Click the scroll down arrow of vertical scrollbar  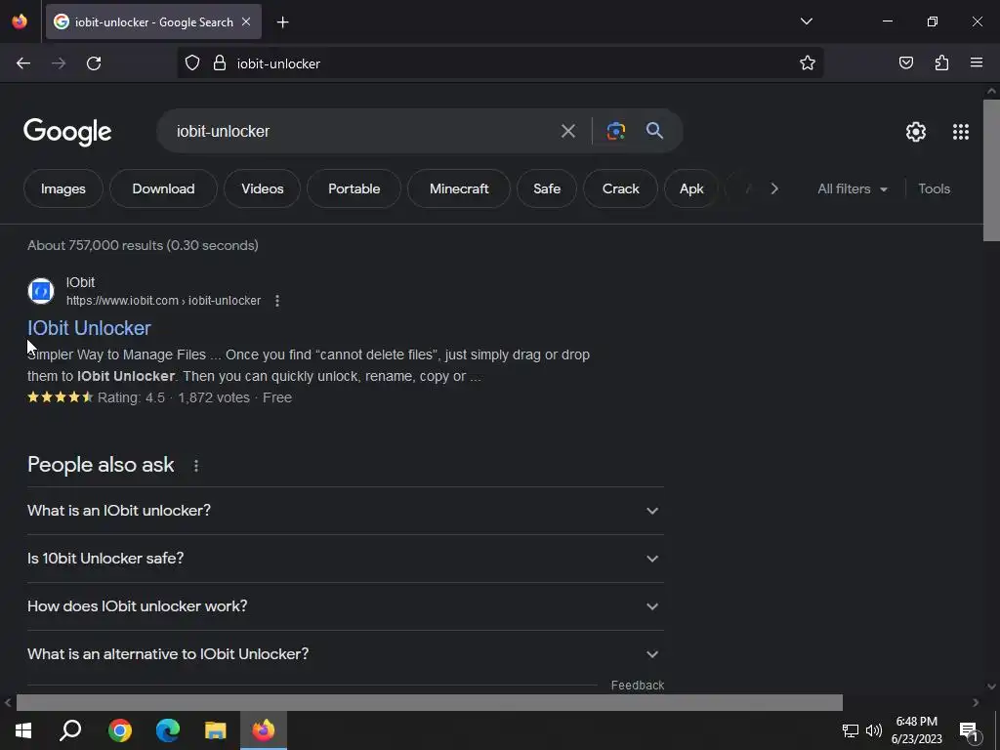pyautogui.click(x=991, y=687)
